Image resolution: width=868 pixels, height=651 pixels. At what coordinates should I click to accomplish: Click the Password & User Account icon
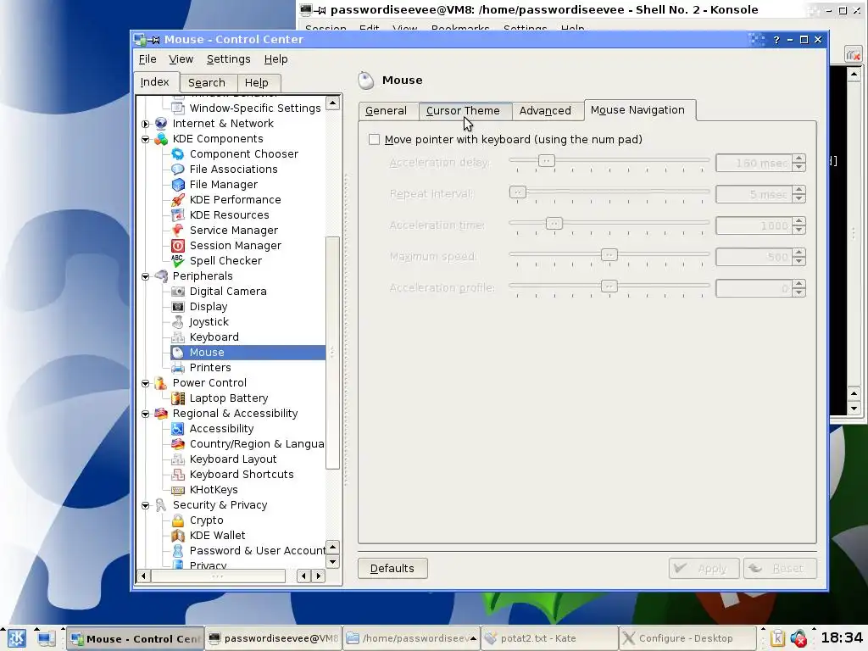click(x=178, y=551)
